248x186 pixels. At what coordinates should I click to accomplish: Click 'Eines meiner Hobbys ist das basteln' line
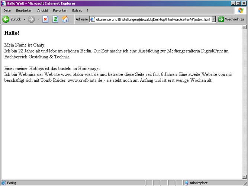pos(53,68)
